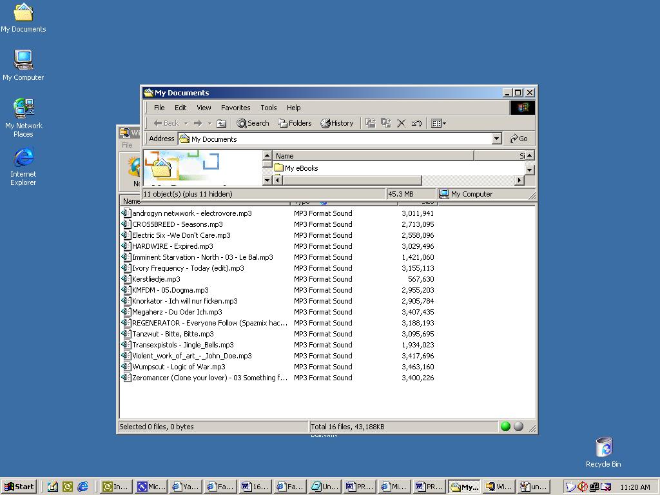Open the Favorites menu
660x495 pixels.
click(235, 108)
